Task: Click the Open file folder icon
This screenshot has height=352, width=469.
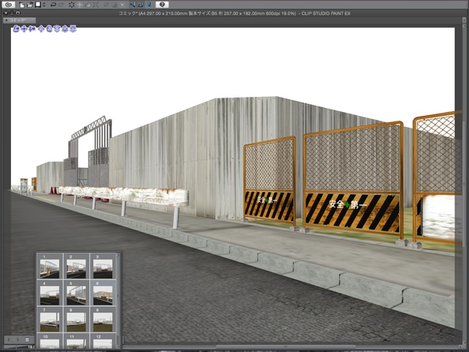Action: click(30, 5)
